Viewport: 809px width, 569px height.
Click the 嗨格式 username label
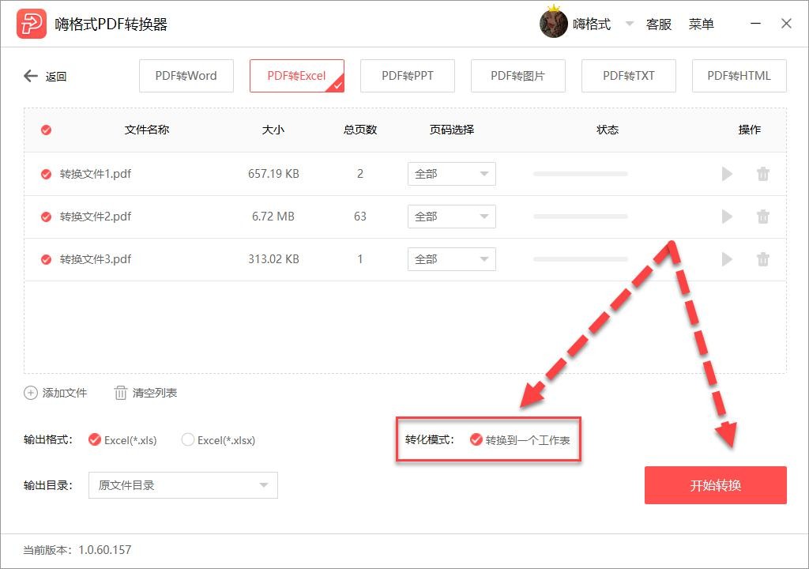(x=591, y=24)
